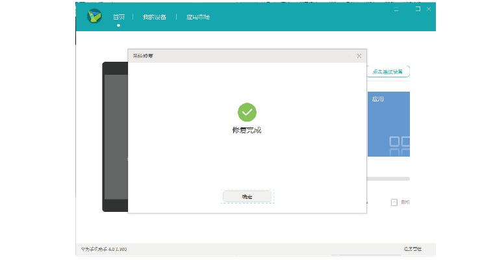
Task: Switch to the 我的设备 tab
Action: pos(154,17)
